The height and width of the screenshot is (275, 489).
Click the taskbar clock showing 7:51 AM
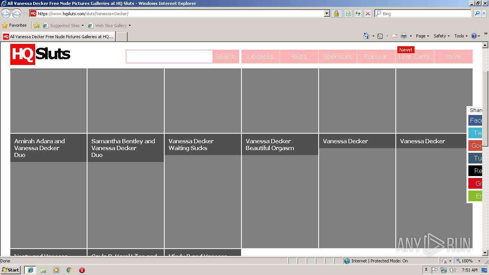(x=470, y=270)
